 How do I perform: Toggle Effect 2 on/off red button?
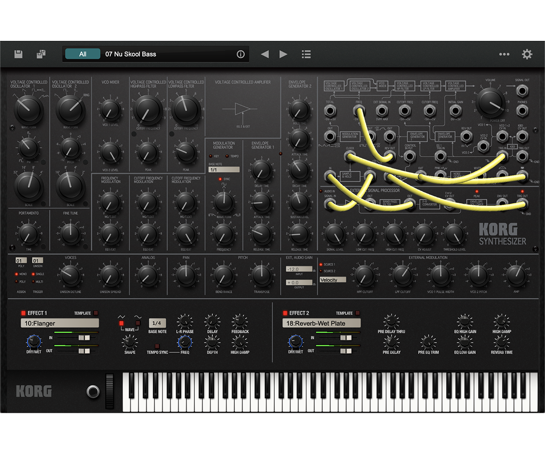coord(285,313)
